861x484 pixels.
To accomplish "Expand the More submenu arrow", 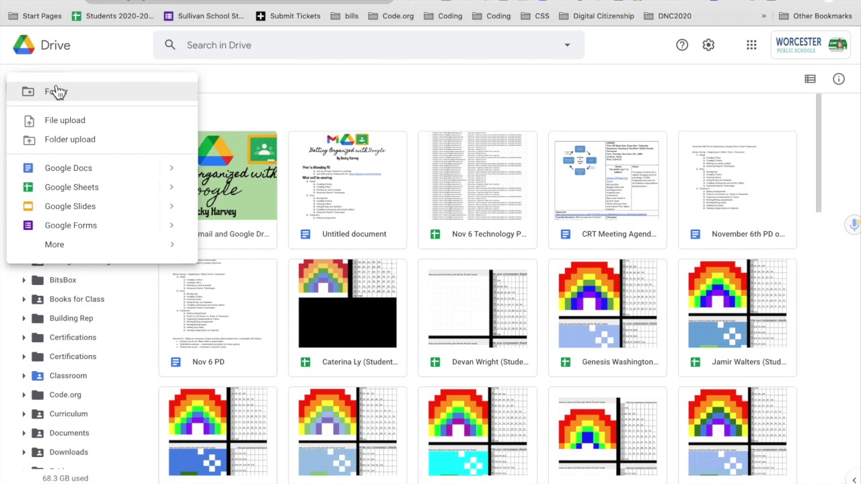I will tap(172, 245).
